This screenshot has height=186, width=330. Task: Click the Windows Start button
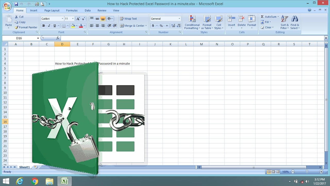(6, 181)
